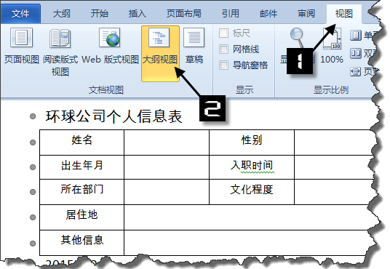Image resolution: width=390 pixels, height=269 pixels.
Task: Select the 视图 ribbon tab
Action: click(344, 14)
